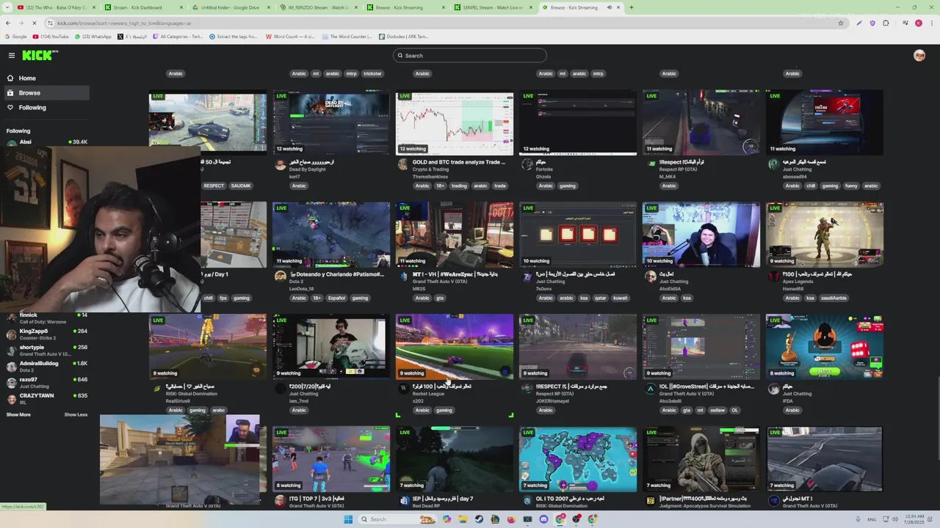Open the Dead by Daylight stream thumbnail
Viewport: 940px width, 528px height.
(x=331, y=122)
